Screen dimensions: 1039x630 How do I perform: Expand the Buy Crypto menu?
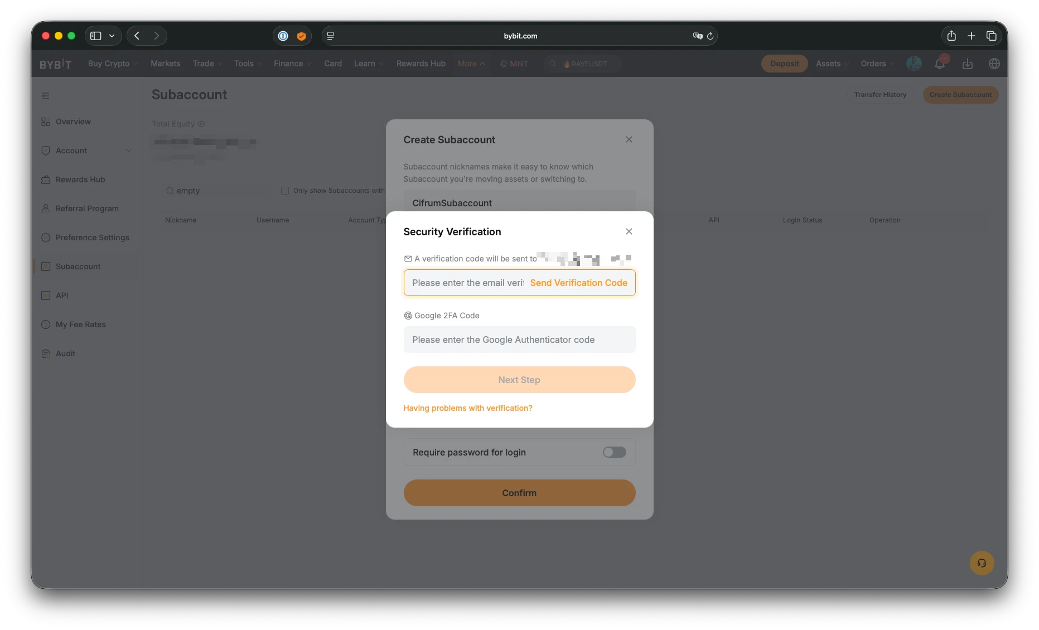pos(112,64)
